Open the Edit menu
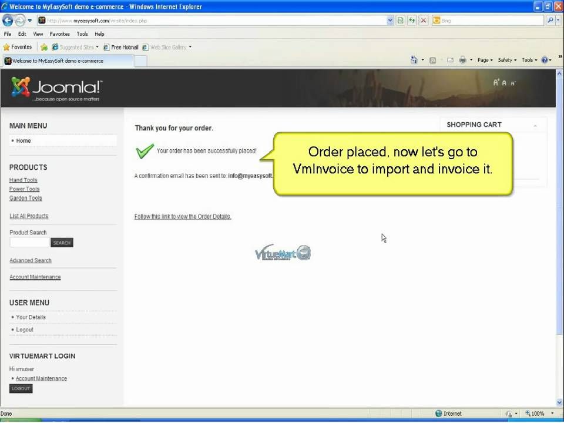Image resolution: width=564 pixels, height=423 pixels. point(22,34)
